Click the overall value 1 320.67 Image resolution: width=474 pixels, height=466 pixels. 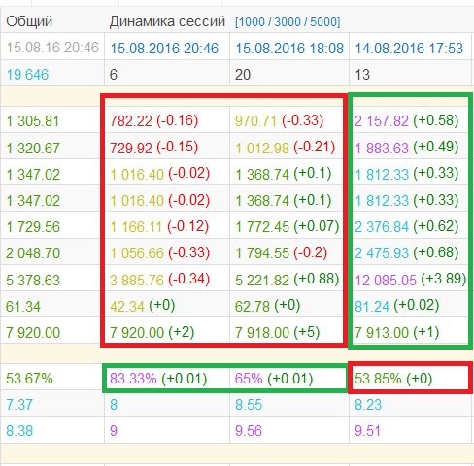[x=33, y=149]
